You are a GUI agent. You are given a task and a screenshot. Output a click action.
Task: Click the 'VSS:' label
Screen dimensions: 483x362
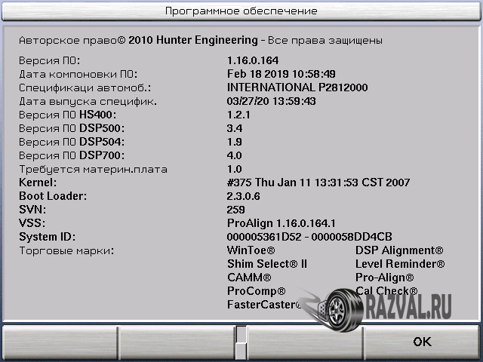click(32, 223)
